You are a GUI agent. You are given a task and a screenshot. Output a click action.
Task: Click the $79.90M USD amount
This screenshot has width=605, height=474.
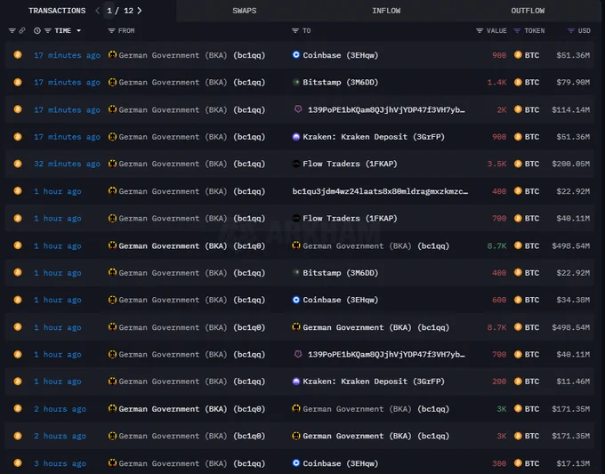(x=573, y=82)
